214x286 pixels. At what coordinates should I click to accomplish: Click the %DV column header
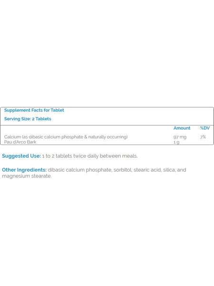click(204, 128)
